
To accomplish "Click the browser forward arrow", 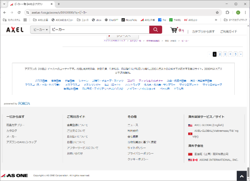I will coord(12,12).
